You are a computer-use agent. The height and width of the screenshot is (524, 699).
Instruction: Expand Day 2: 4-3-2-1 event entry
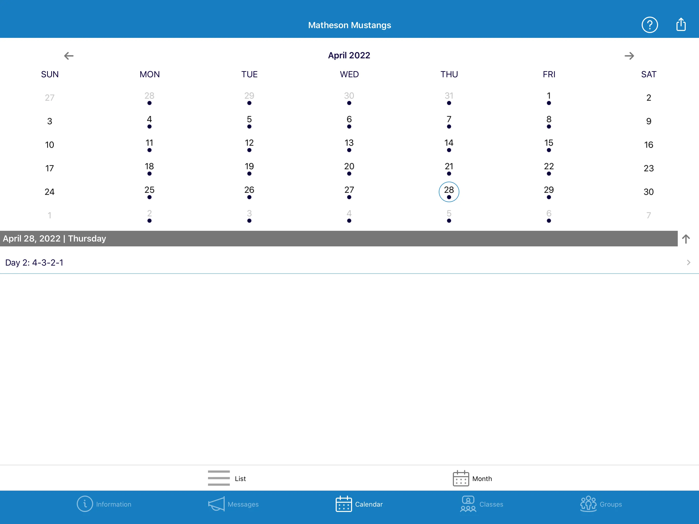tap(688, 262)
